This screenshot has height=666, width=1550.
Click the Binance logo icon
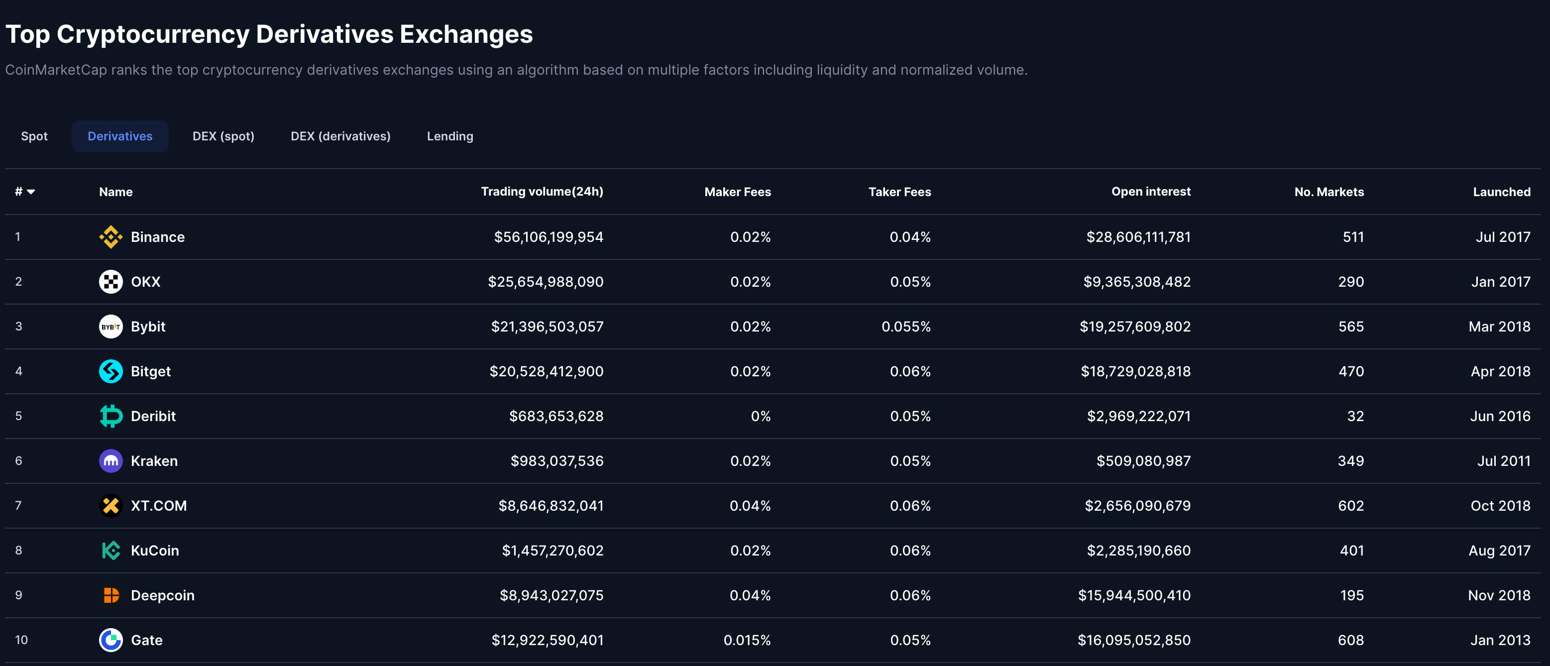(111, 237)
